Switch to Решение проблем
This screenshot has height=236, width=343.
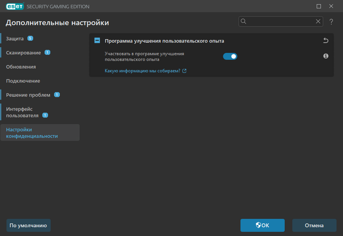pos(28,95)
